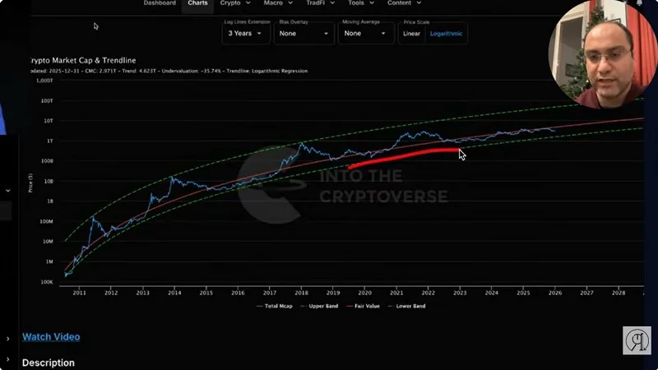Switch to the Charts tab
This screenshot has height=370, width=658.
coord(197,3)
